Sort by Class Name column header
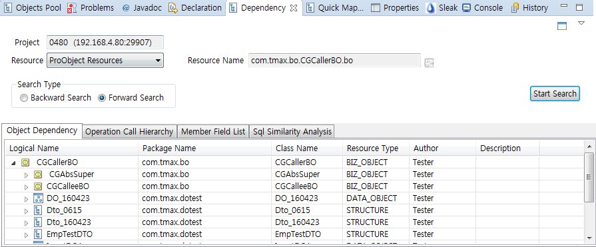The image size is (596, 247). tap(307, 148)
